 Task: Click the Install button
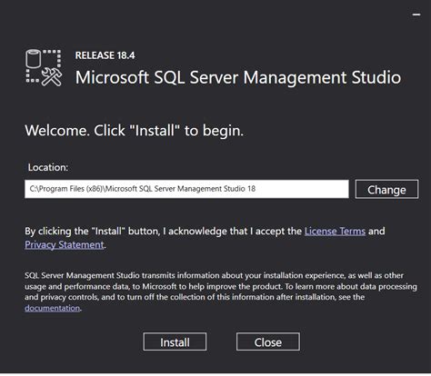175,341
